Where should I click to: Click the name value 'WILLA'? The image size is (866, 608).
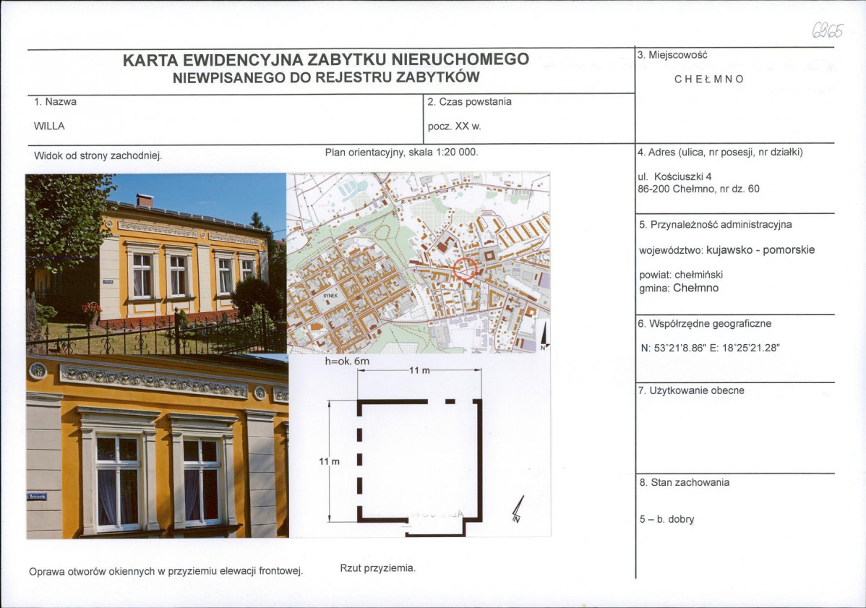(49, 126)
